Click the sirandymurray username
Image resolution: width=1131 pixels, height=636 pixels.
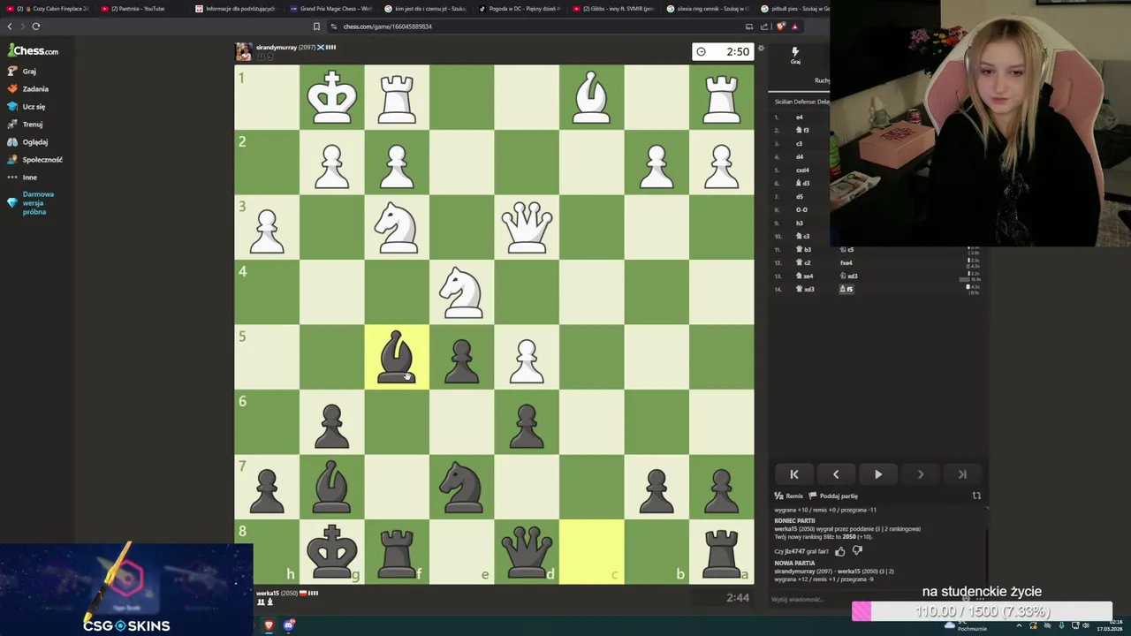click(277, 47)
